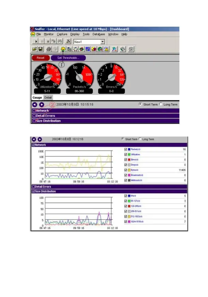Open the Display menu
Screen dimensions: 208x297
75,34
